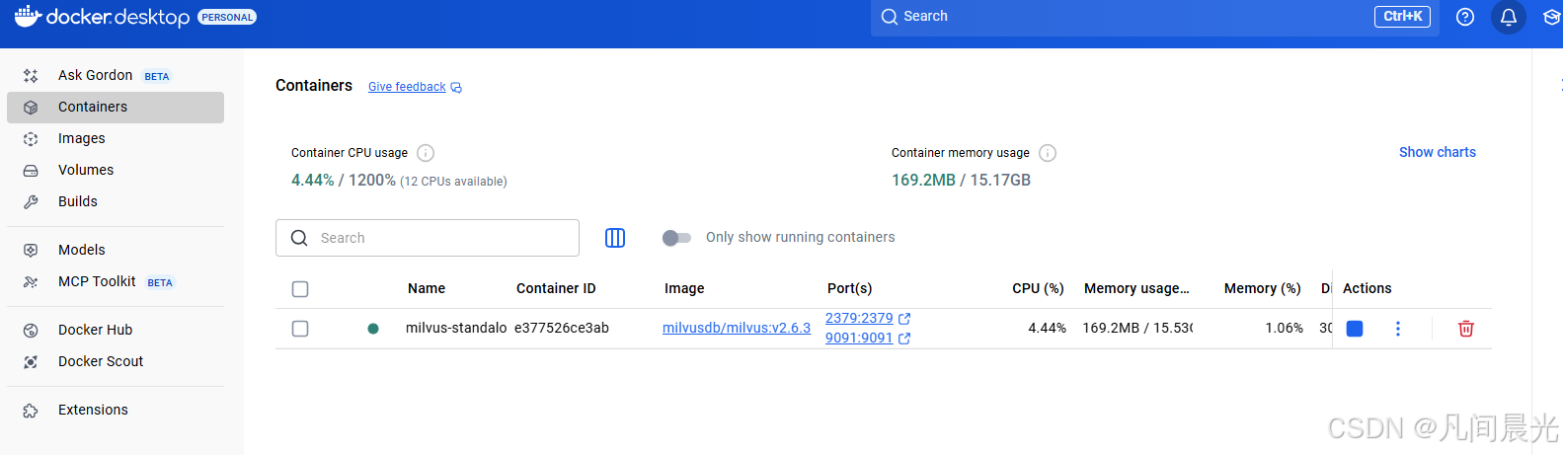Click the 1.06% memory cell
Image resolution: width=1563 pixels, height=455 pixels.
(1284, 328)
